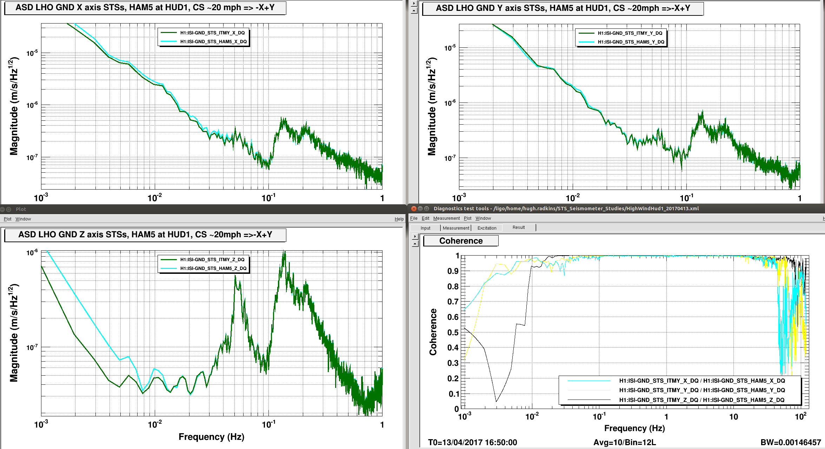
Task: Click the Plot window title bar
Action: [203, 209]
